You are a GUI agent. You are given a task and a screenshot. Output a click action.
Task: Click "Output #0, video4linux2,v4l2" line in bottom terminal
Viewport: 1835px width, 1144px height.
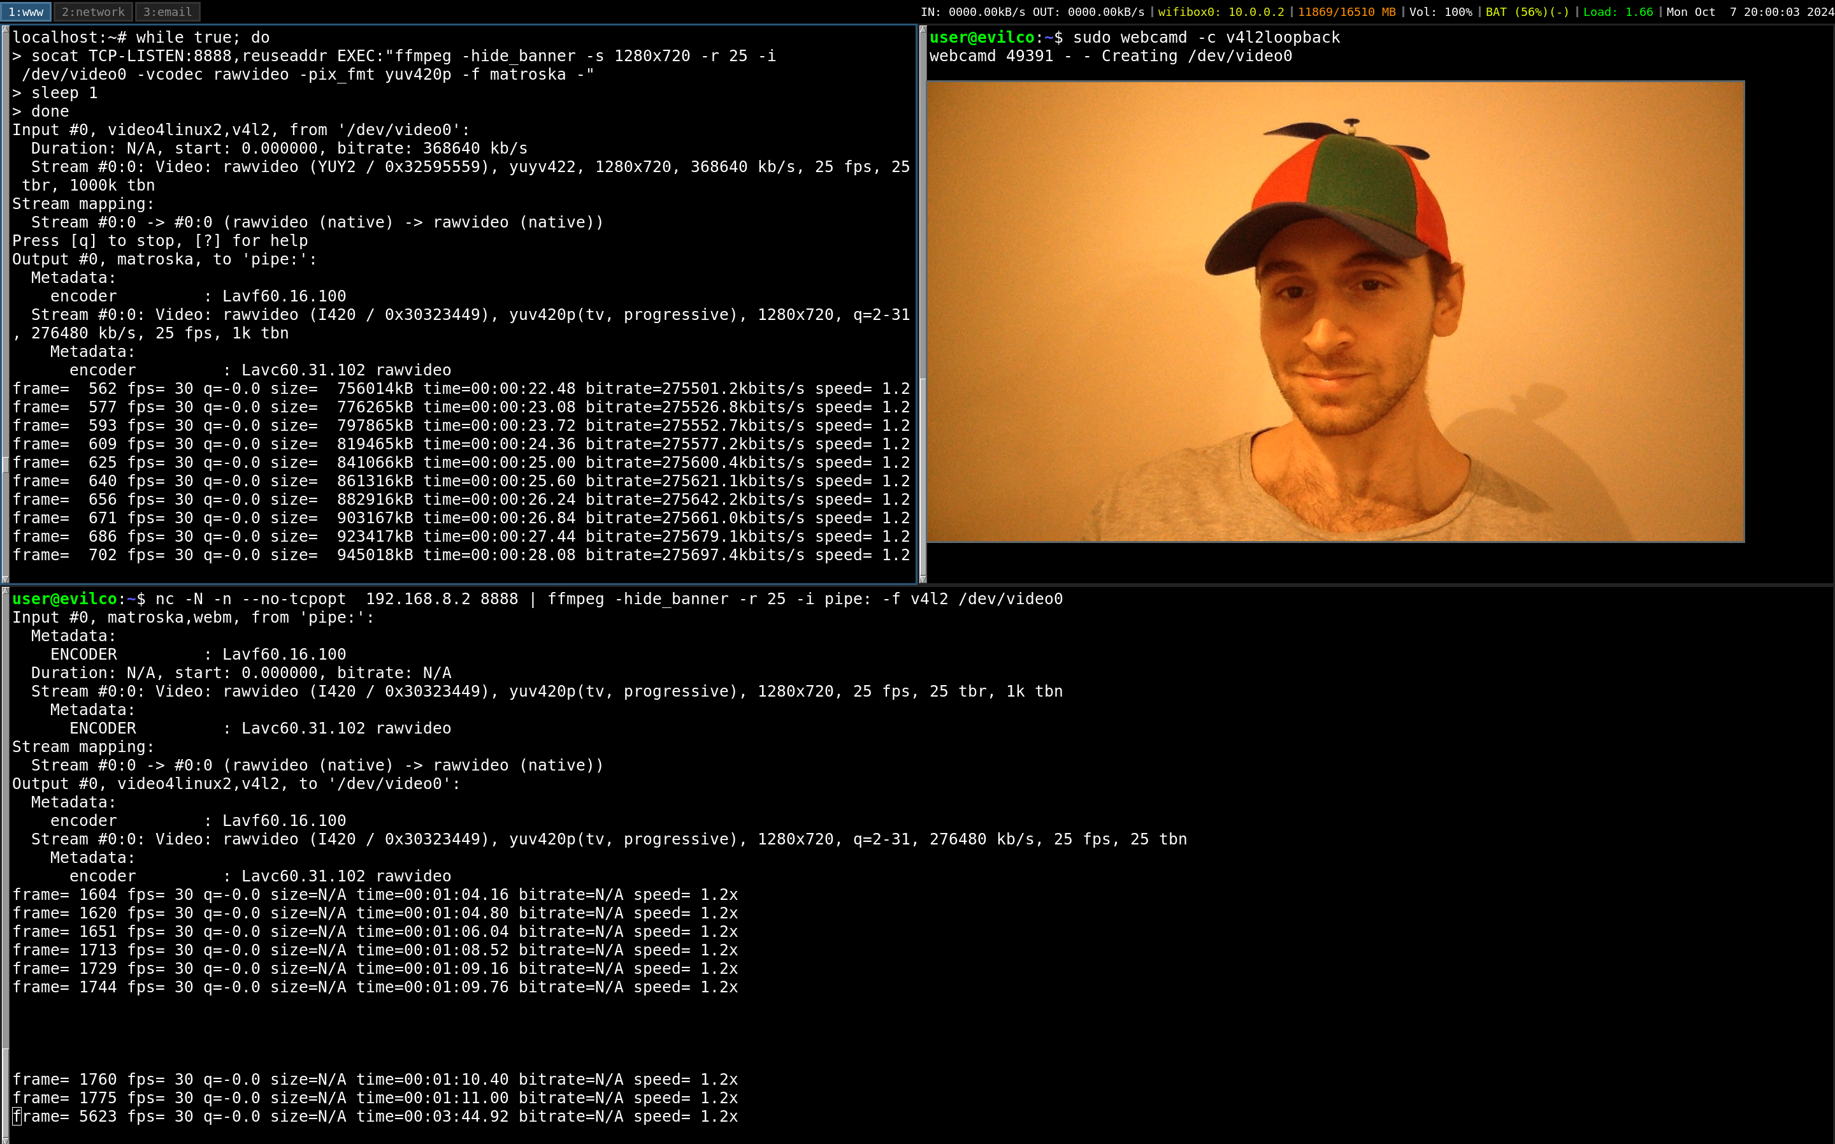tap(236, 784)
